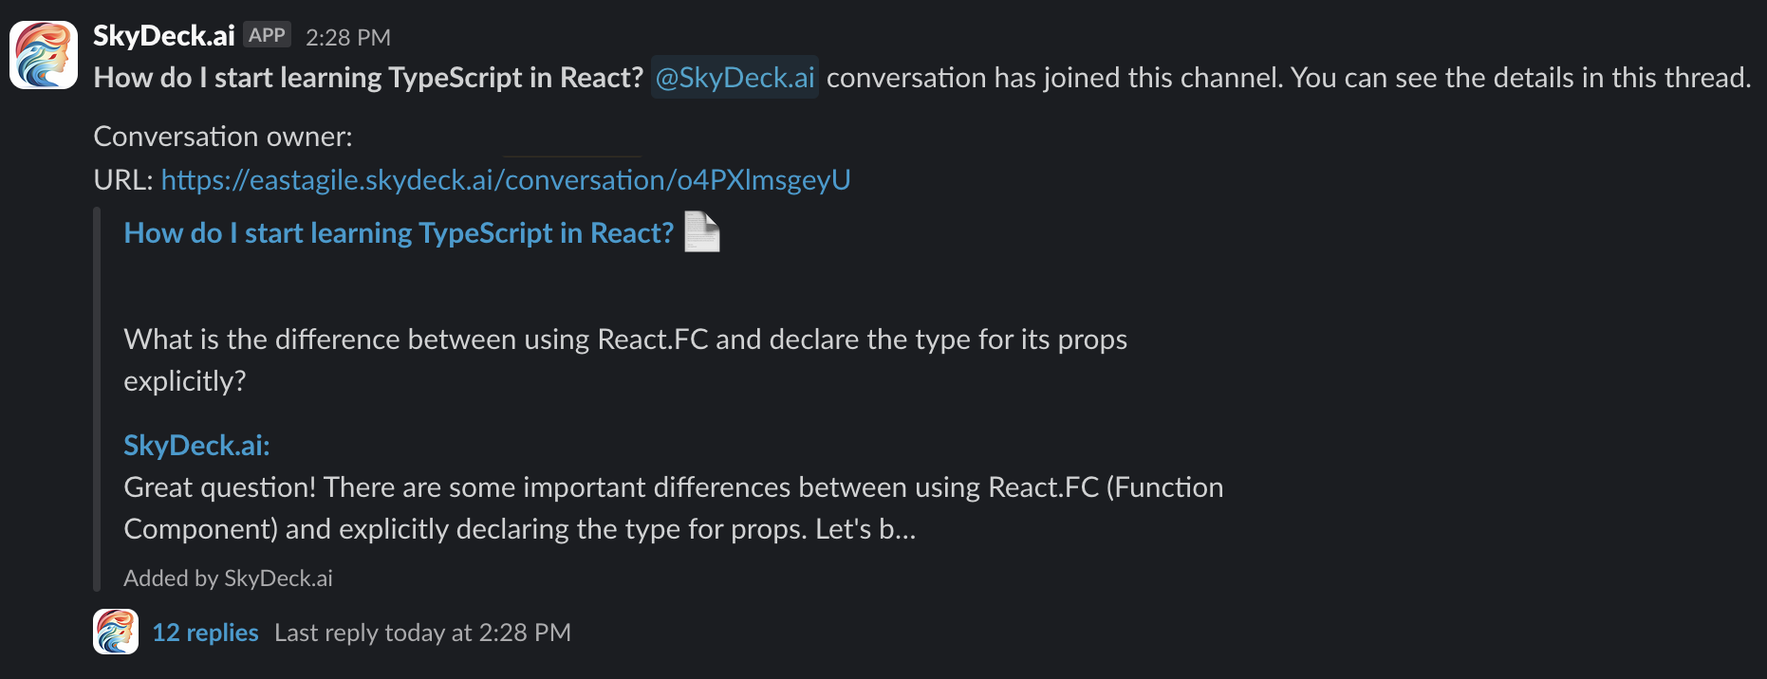The height and width of the screenshot is (679, 1767).
Task: Click the paper icon in the attachment preview
Action: pos(702,231)
